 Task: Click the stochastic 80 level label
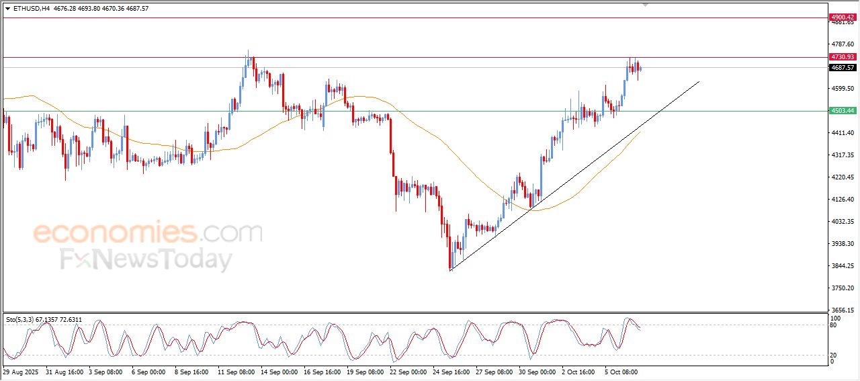point(834,325)
